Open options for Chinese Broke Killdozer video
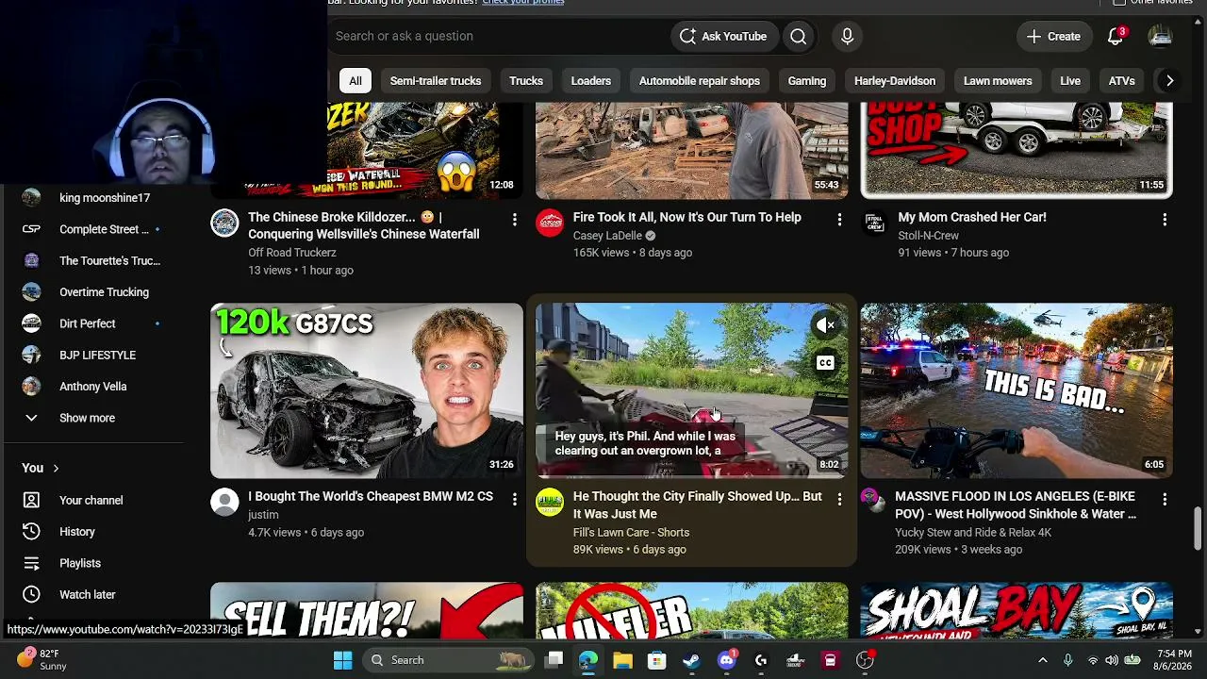The width and height of the screenshot is (1207, 679). pos(514,219)
